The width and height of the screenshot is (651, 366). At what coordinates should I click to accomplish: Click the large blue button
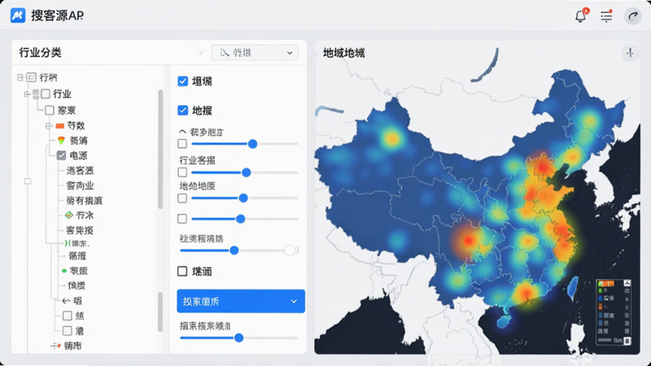coord(241,301)
